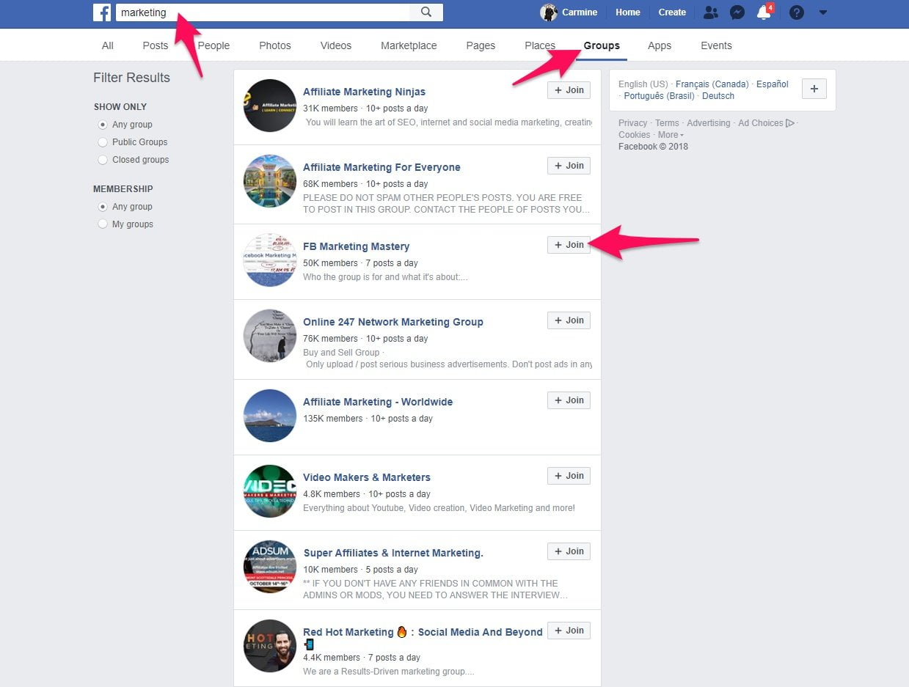Open Affiliate Marketing - Worldwide title
909x687 pixels.
[x=378, y=402]
